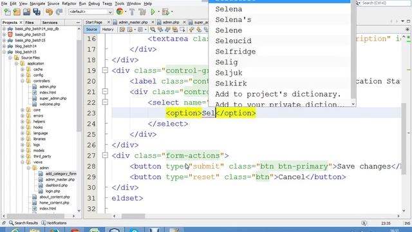Collapse the code fold at line 19
Viewport: 412px width, 232px height.
point(105,70)
